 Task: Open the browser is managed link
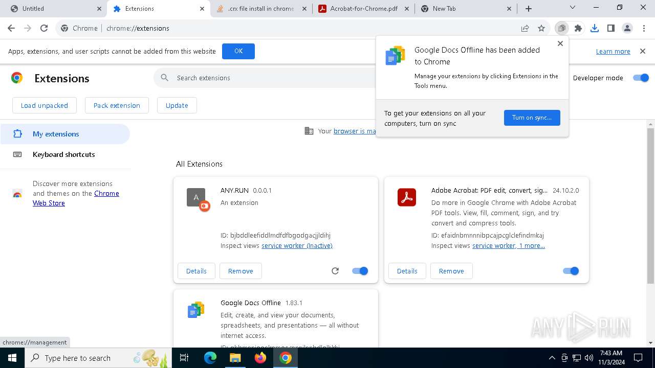pyautogui.click(x=355, y=131)
